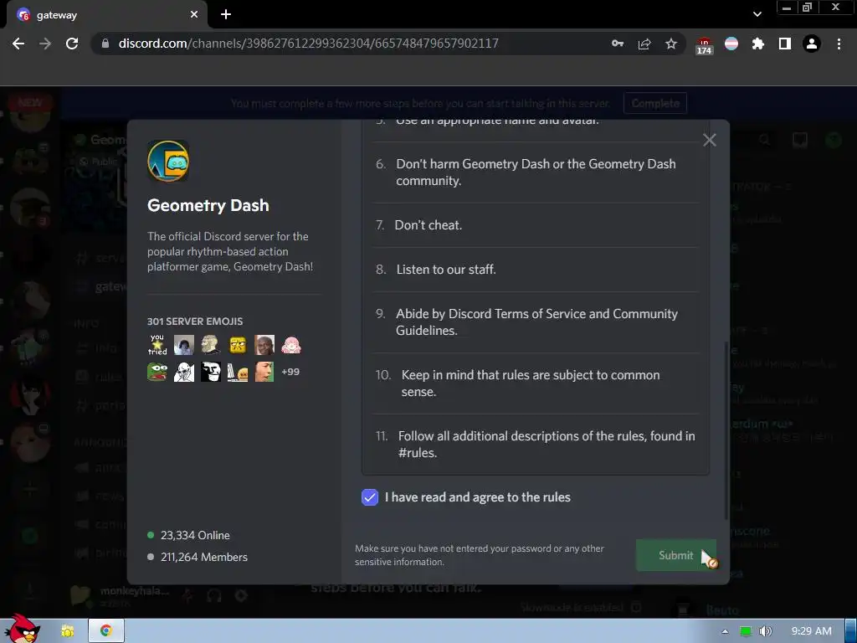Close the gateway tab
The height and width of the screenshot is (643, 857).
point(194,15)
